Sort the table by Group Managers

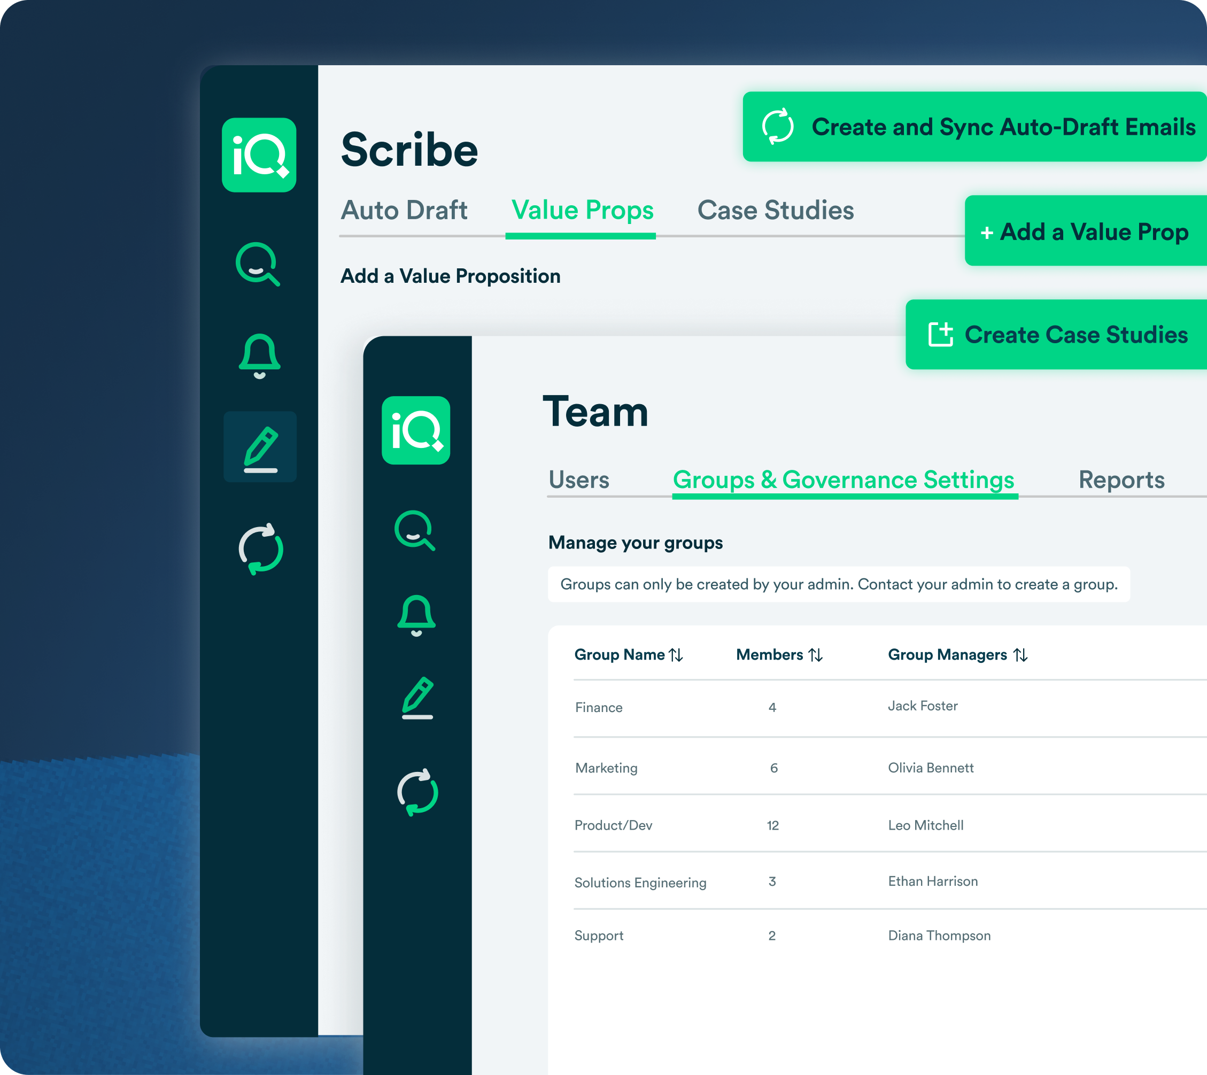click(x=1020, y=655)
